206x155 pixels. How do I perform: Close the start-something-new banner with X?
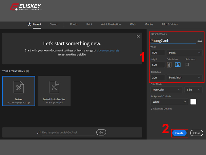pyautogui.click(x=138, y=37)
